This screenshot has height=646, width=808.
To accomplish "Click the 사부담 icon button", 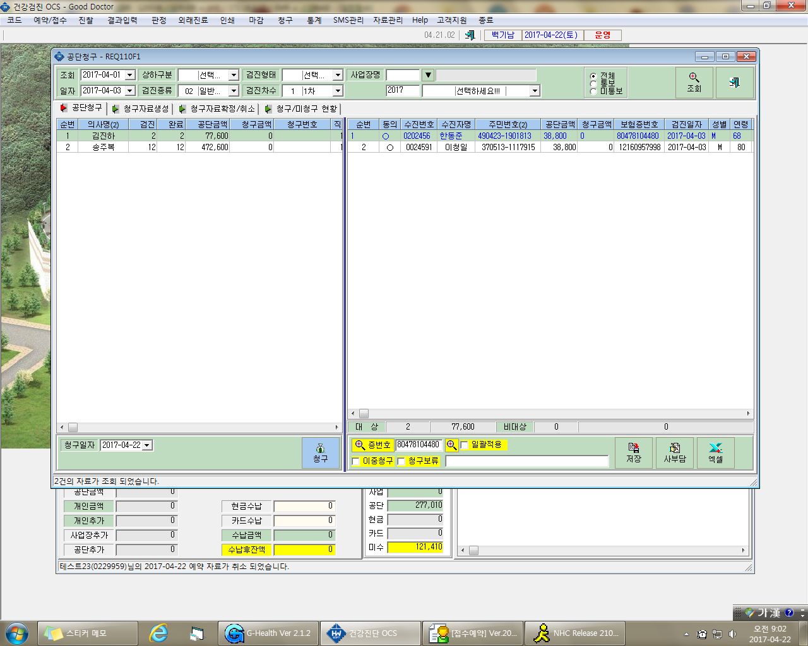I will pyautogui.click(x=675, y=453).
